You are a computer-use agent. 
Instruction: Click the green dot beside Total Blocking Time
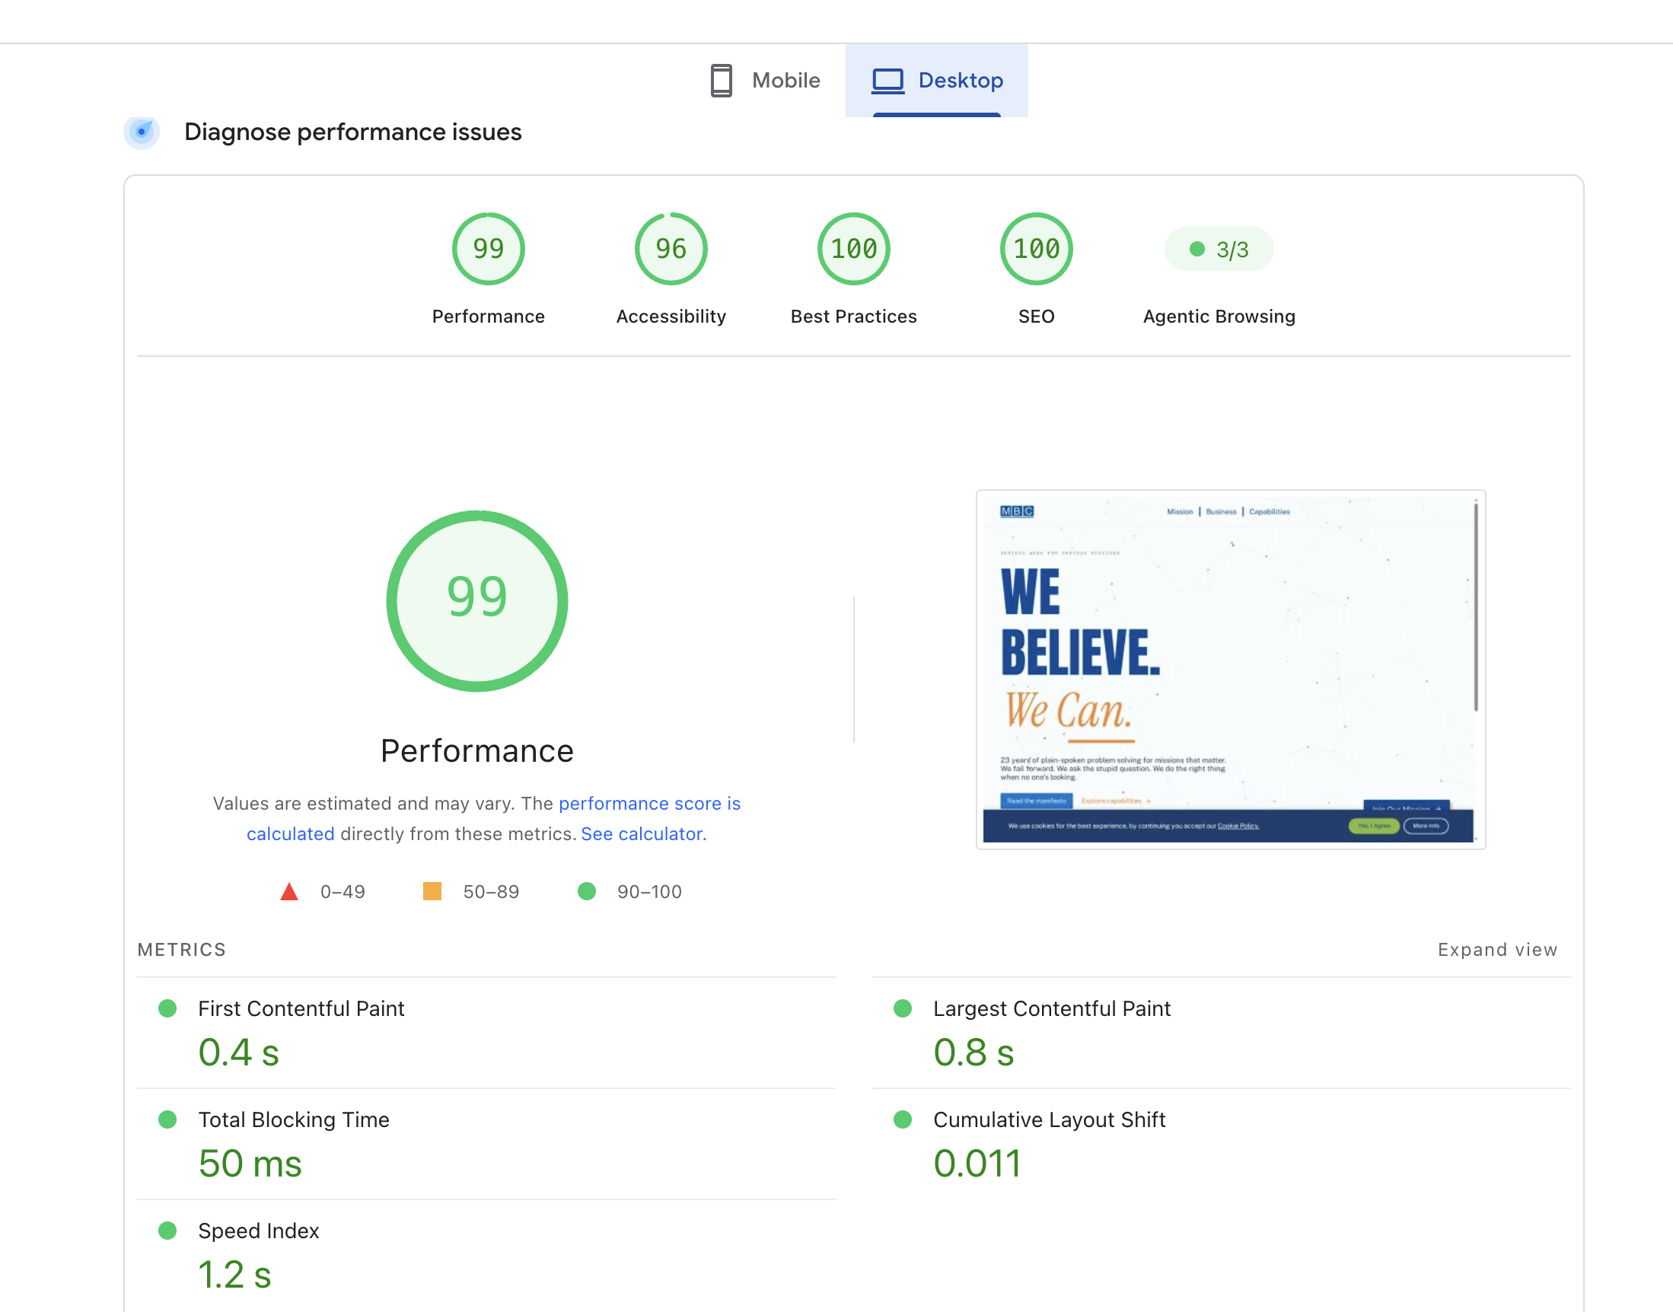pos(167,1119)
